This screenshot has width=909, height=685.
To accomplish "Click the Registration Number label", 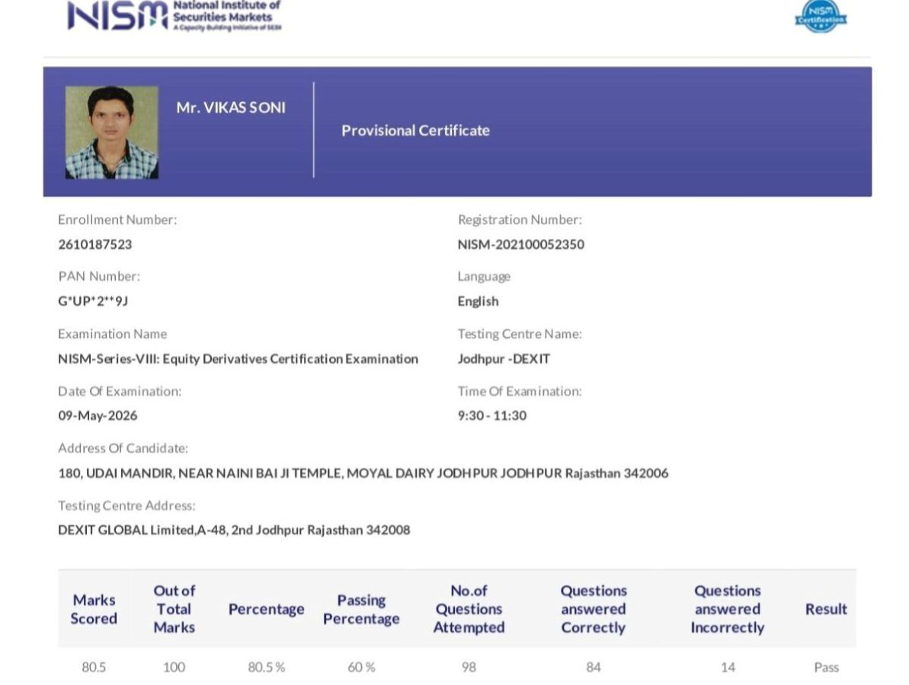I will click(x=520, y=219).
